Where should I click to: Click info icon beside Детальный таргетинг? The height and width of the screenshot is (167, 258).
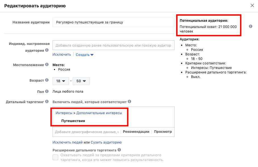point(47,102)
